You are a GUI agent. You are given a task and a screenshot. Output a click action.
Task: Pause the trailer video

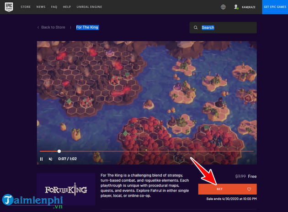(41, 159)
